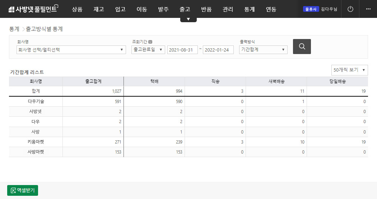This screenshot has height=199, width=377.
Task: Open the 출고완료일 date type dropdown
Action: point(148,50)
